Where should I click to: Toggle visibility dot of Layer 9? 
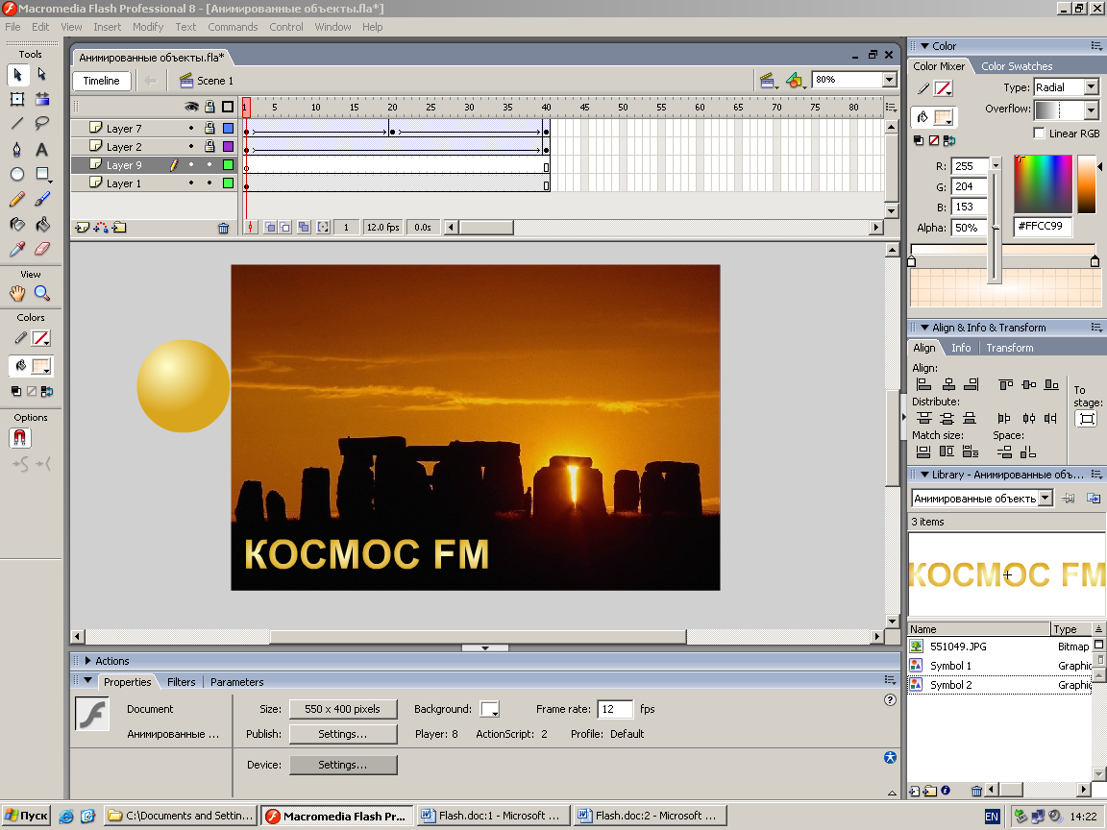[x=191, y=164]
